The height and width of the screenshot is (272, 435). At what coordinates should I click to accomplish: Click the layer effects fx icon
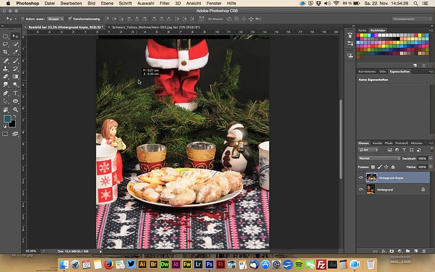[383, 251]
